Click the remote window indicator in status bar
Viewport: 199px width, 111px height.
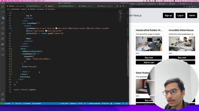(2, 104)
